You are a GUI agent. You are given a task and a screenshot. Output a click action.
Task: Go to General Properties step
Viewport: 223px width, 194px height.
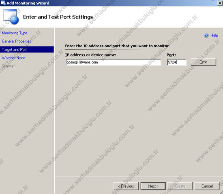pyautogui.click(x=16, y=41)
